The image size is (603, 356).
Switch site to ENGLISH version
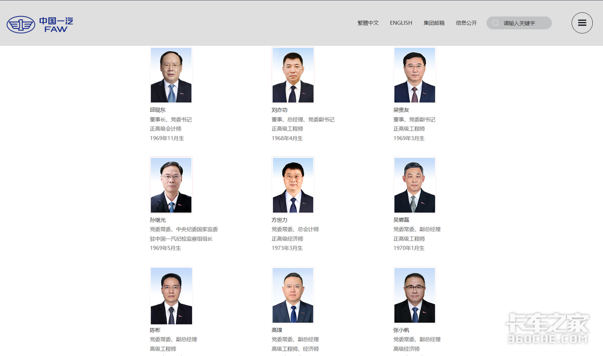400,23
